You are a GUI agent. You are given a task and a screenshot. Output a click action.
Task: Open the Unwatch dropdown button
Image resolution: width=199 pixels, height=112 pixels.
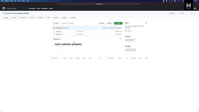click(172, 13)
